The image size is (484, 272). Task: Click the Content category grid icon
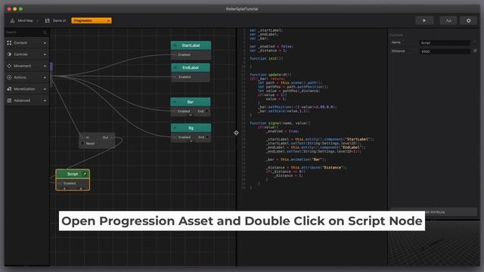9,43
